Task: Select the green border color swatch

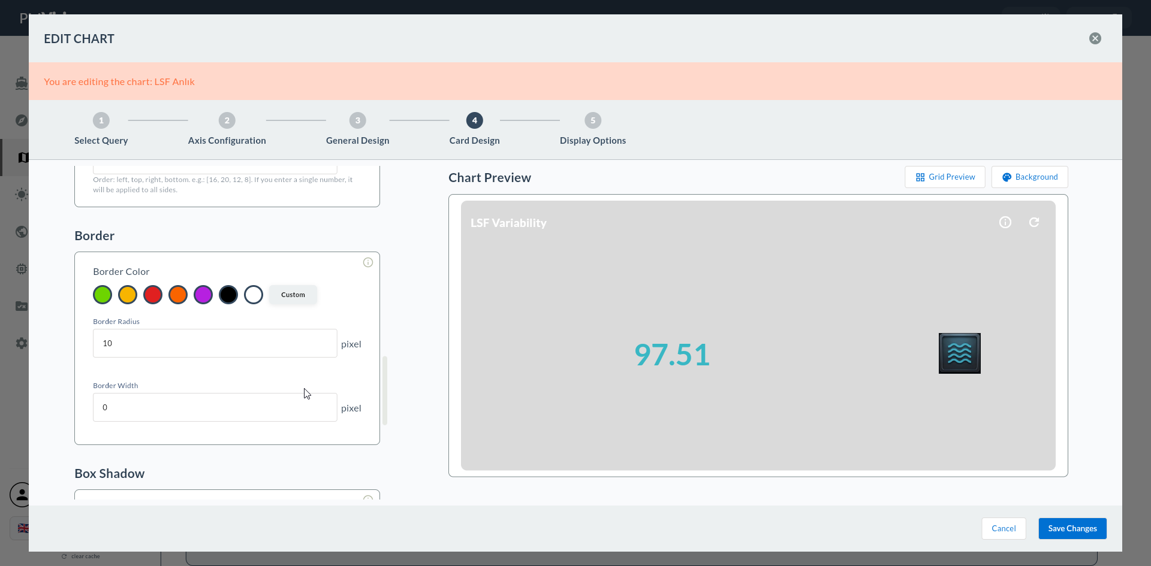Action: 103,295
